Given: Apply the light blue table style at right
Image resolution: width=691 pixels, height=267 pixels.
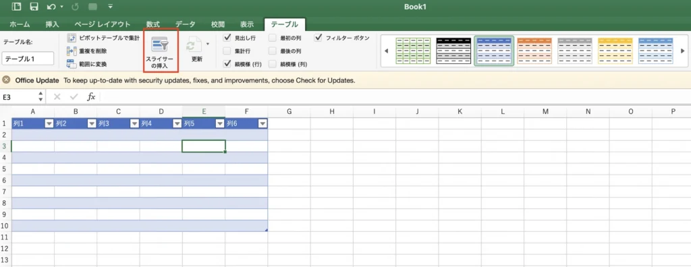Looking at the screenshot, I should (656, 51).
